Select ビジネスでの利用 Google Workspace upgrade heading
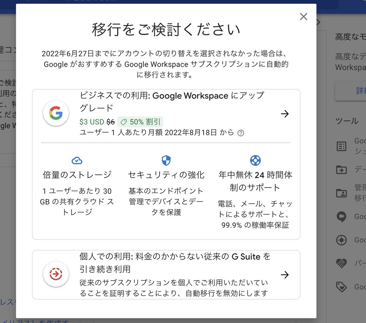 172,102
